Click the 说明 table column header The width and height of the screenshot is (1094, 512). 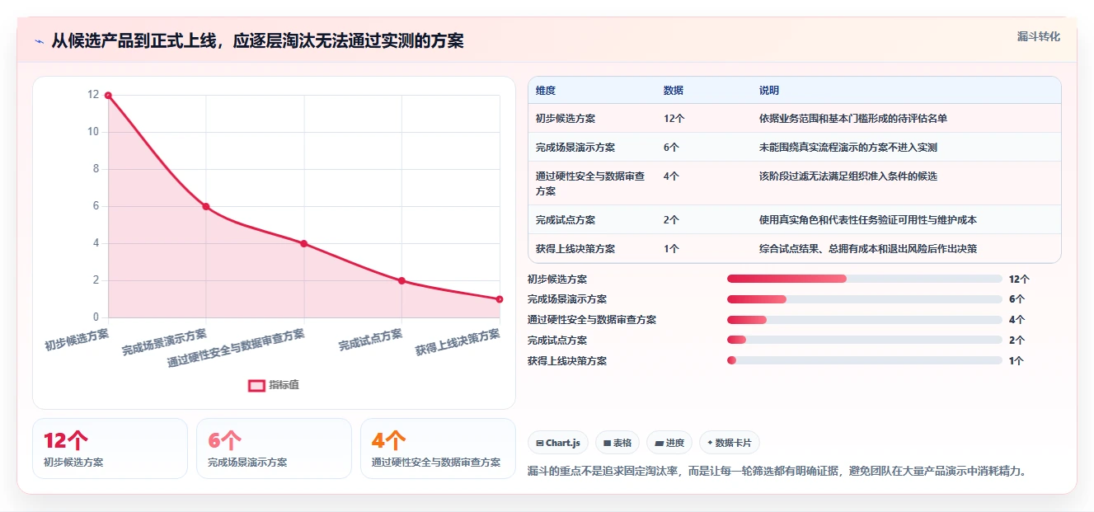click(769, 91)
